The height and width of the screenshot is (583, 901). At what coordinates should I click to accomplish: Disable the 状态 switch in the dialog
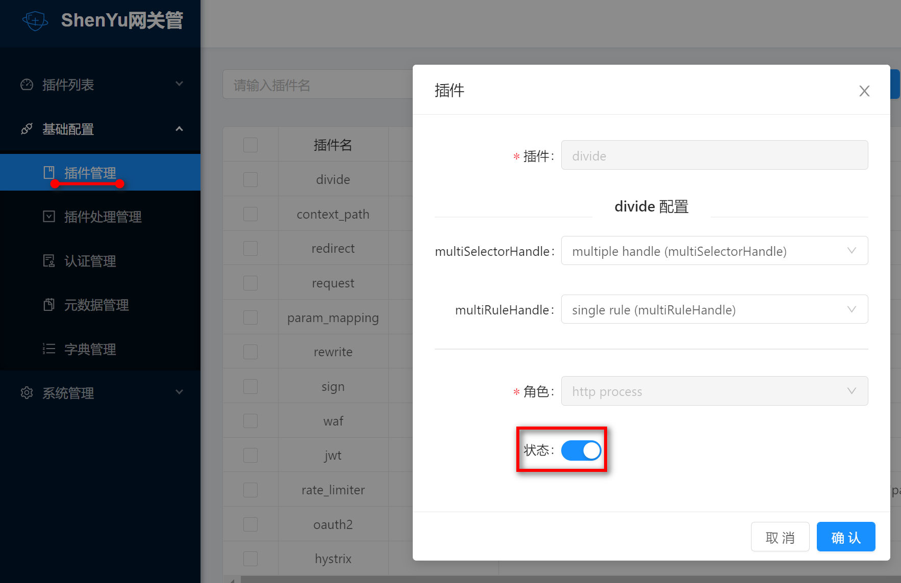coord(581,450)
